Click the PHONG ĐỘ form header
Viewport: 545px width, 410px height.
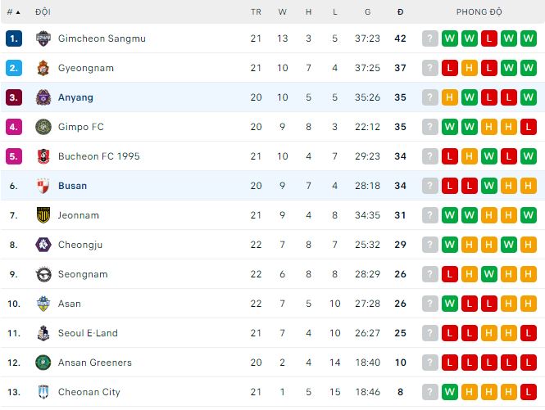pyautogui.click(x=479, y=12)
